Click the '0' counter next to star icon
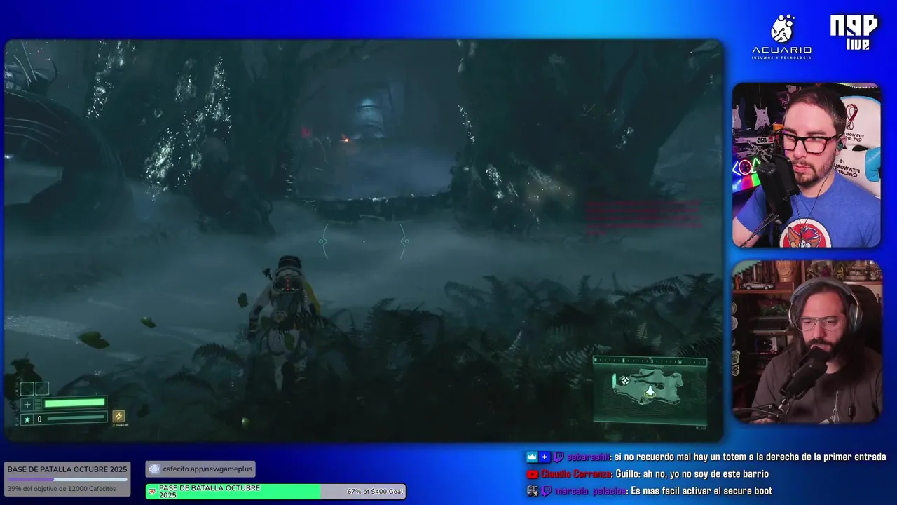The image size is (897, 505). [39, 419]
